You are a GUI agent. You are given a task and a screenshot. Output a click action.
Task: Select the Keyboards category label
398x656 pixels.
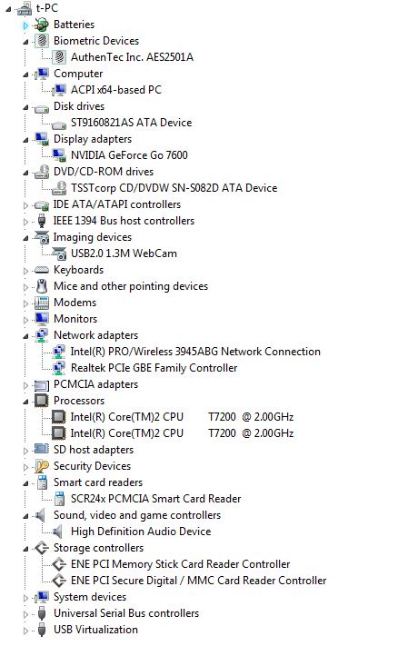click(78, 270)
